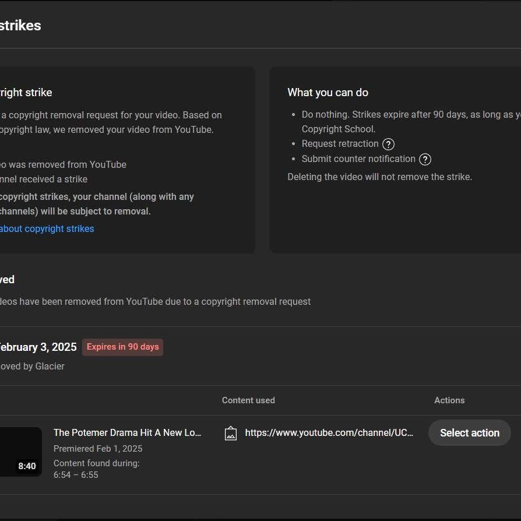Click the Copyright School text

click(338, 129)
